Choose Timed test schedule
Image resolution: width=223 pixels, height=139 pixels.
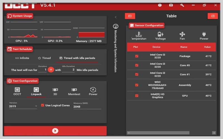pyautogui.click(x=44, y=58)
